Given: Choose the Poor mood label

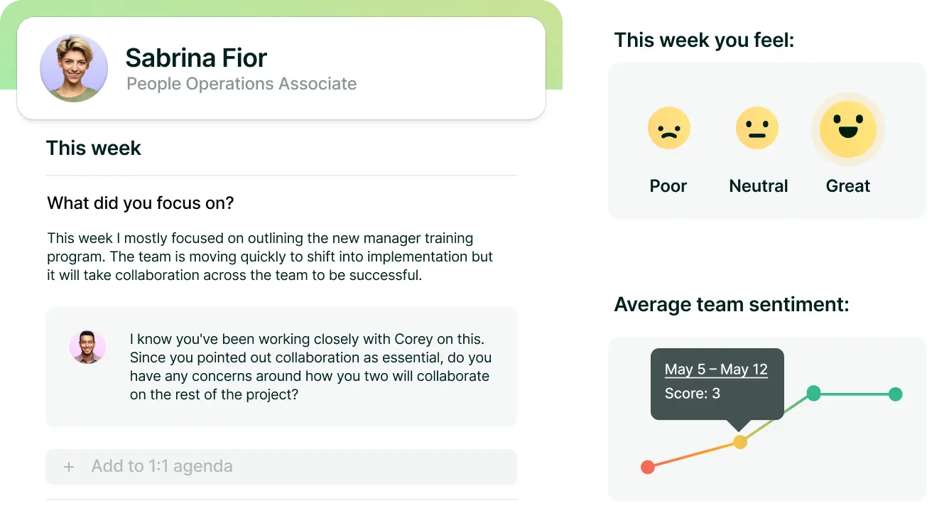Looking at the screenshot, I should tap(668, 186).
